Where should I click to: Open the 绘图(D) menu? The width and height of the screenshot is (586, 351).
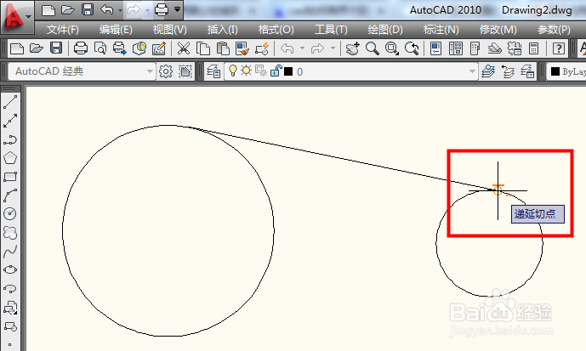tap(385, 29)
